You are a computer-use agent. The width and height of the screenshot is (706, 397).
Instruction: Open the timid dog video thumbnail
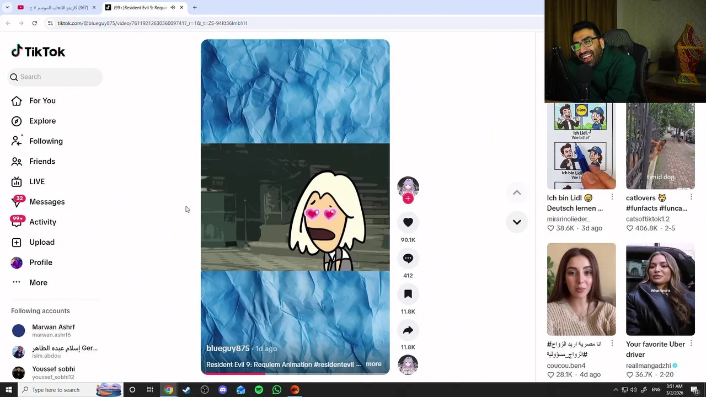click(660, 146)
